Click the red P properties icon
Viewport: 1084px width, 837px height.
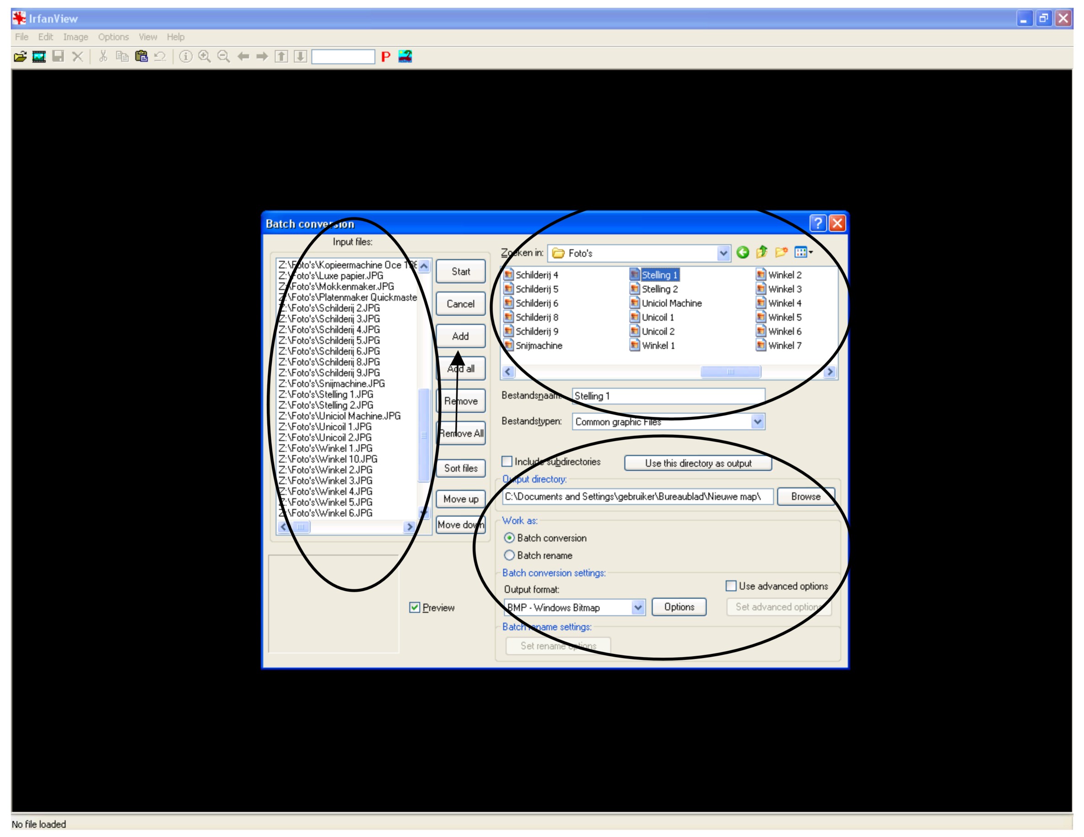386,57
